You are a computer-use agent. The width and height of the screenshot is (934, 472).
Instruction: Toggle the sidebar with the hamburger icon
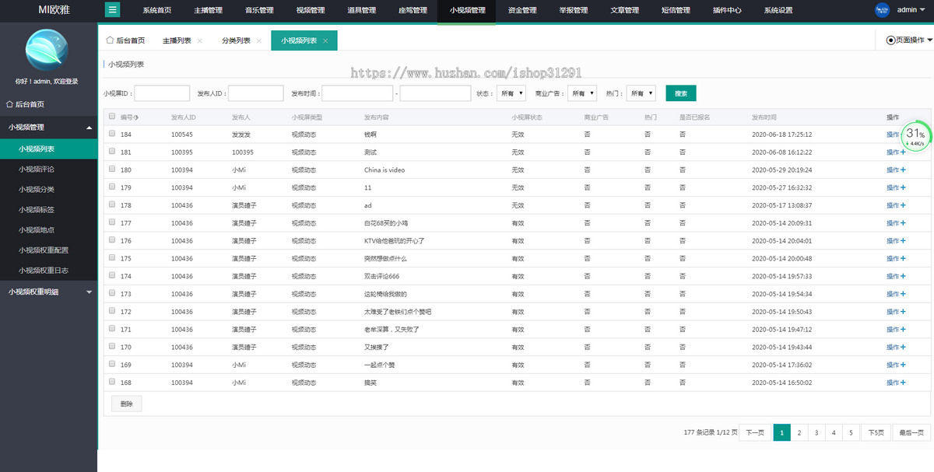click(113, 10)
